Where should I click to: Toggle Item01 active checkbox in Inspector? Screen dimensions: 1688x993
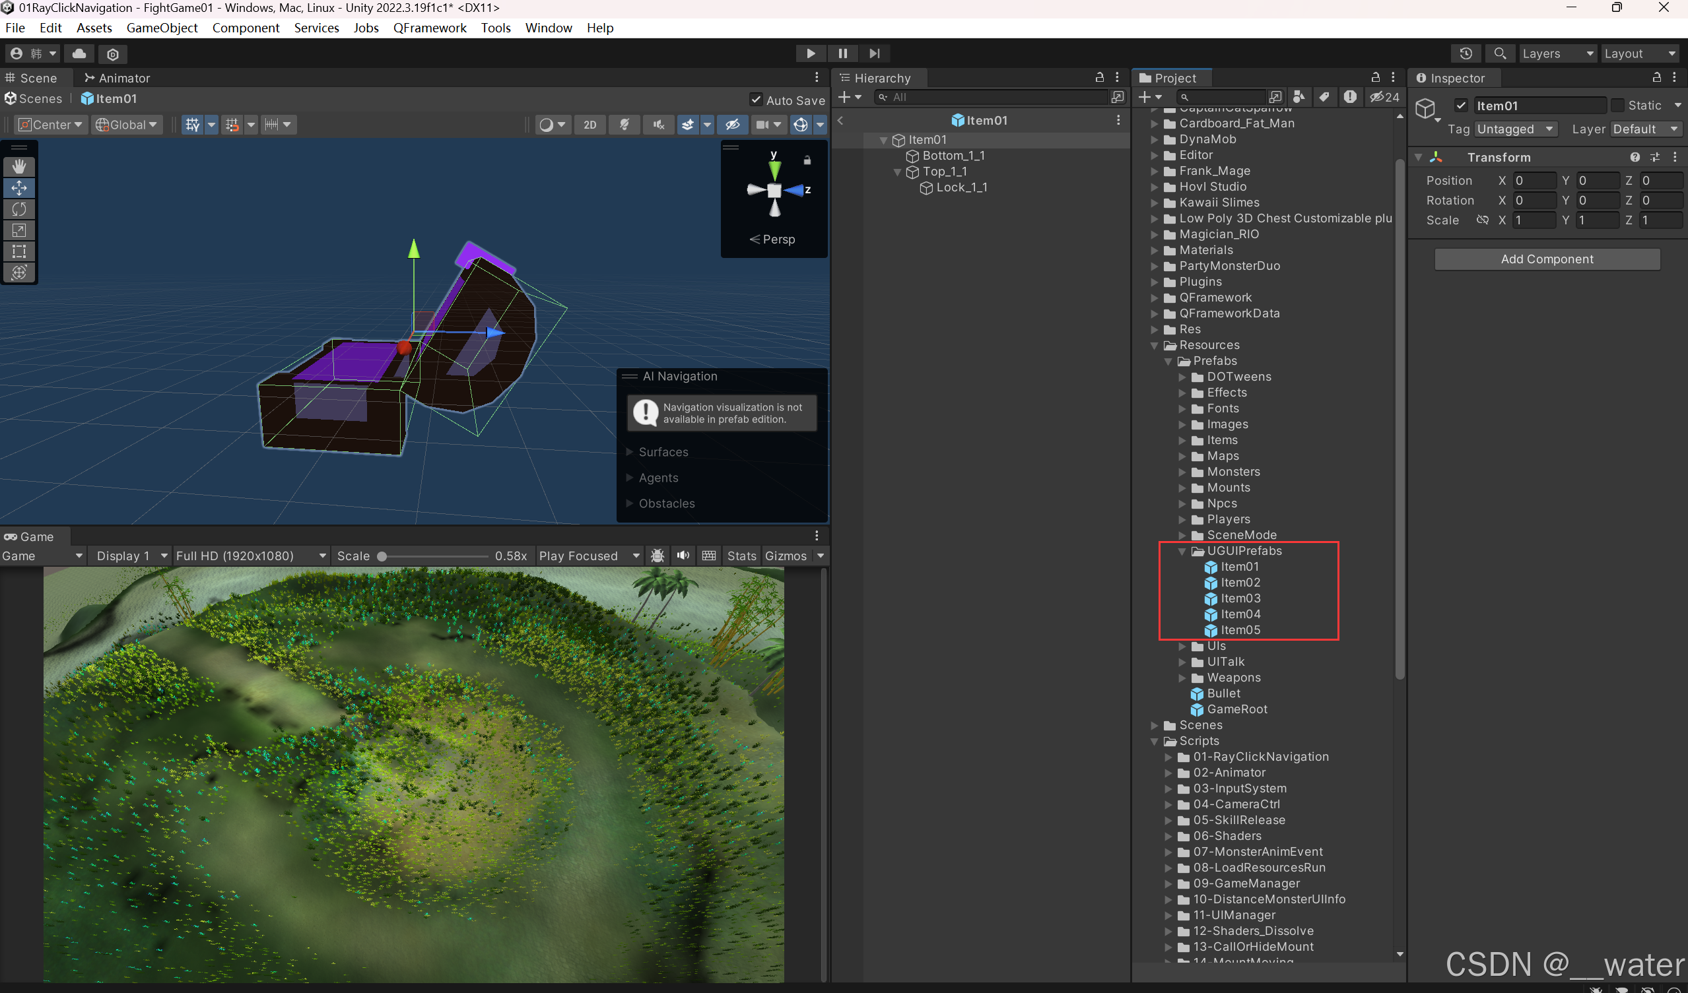coord(1461,105)
